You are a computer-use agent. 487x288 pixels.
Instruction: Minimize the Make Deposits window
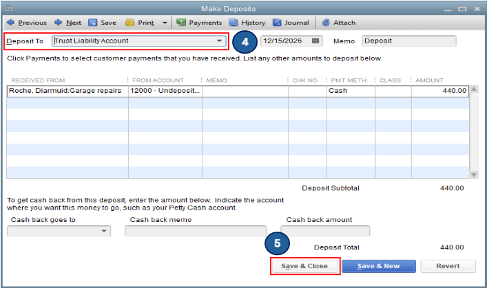[448, 10]
